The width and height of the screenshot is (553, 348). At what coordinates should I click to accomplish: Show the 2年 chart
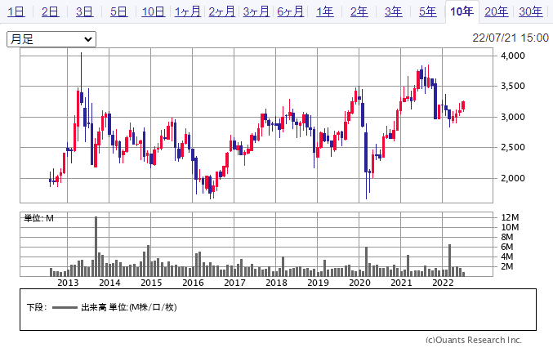[359, 11]
